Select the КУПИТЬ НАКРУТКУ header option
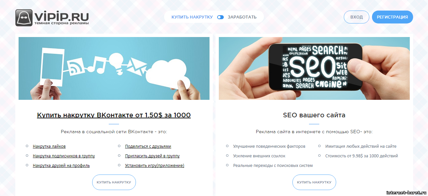The height and width of the screenshot is (196, 428). click(x=192, y=17)
